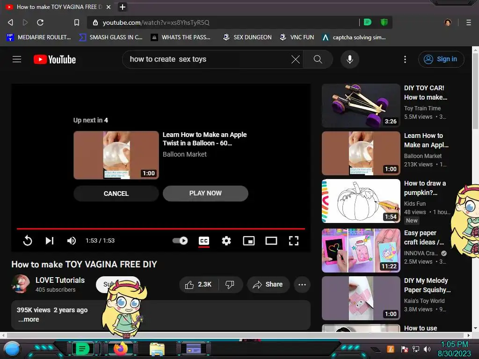Screen dimensions: 479x359
Task: Open LOVE Tutorials channel avatar
Action: [x=21, y=284]
